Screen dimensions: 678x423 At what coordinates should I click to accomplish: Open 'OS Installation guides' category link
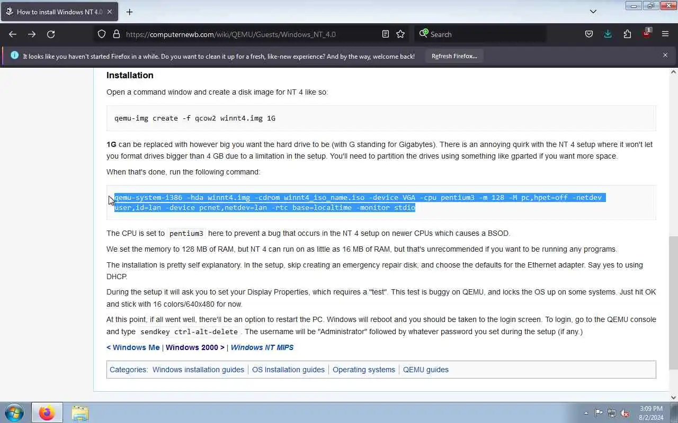pyautogui.click(x=288, y=370)
